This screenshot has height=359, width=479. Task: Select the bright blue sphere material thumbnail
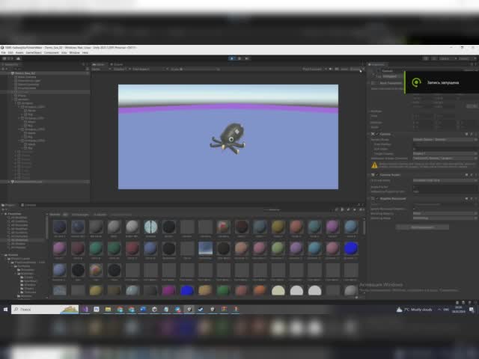tap(351, 248)
